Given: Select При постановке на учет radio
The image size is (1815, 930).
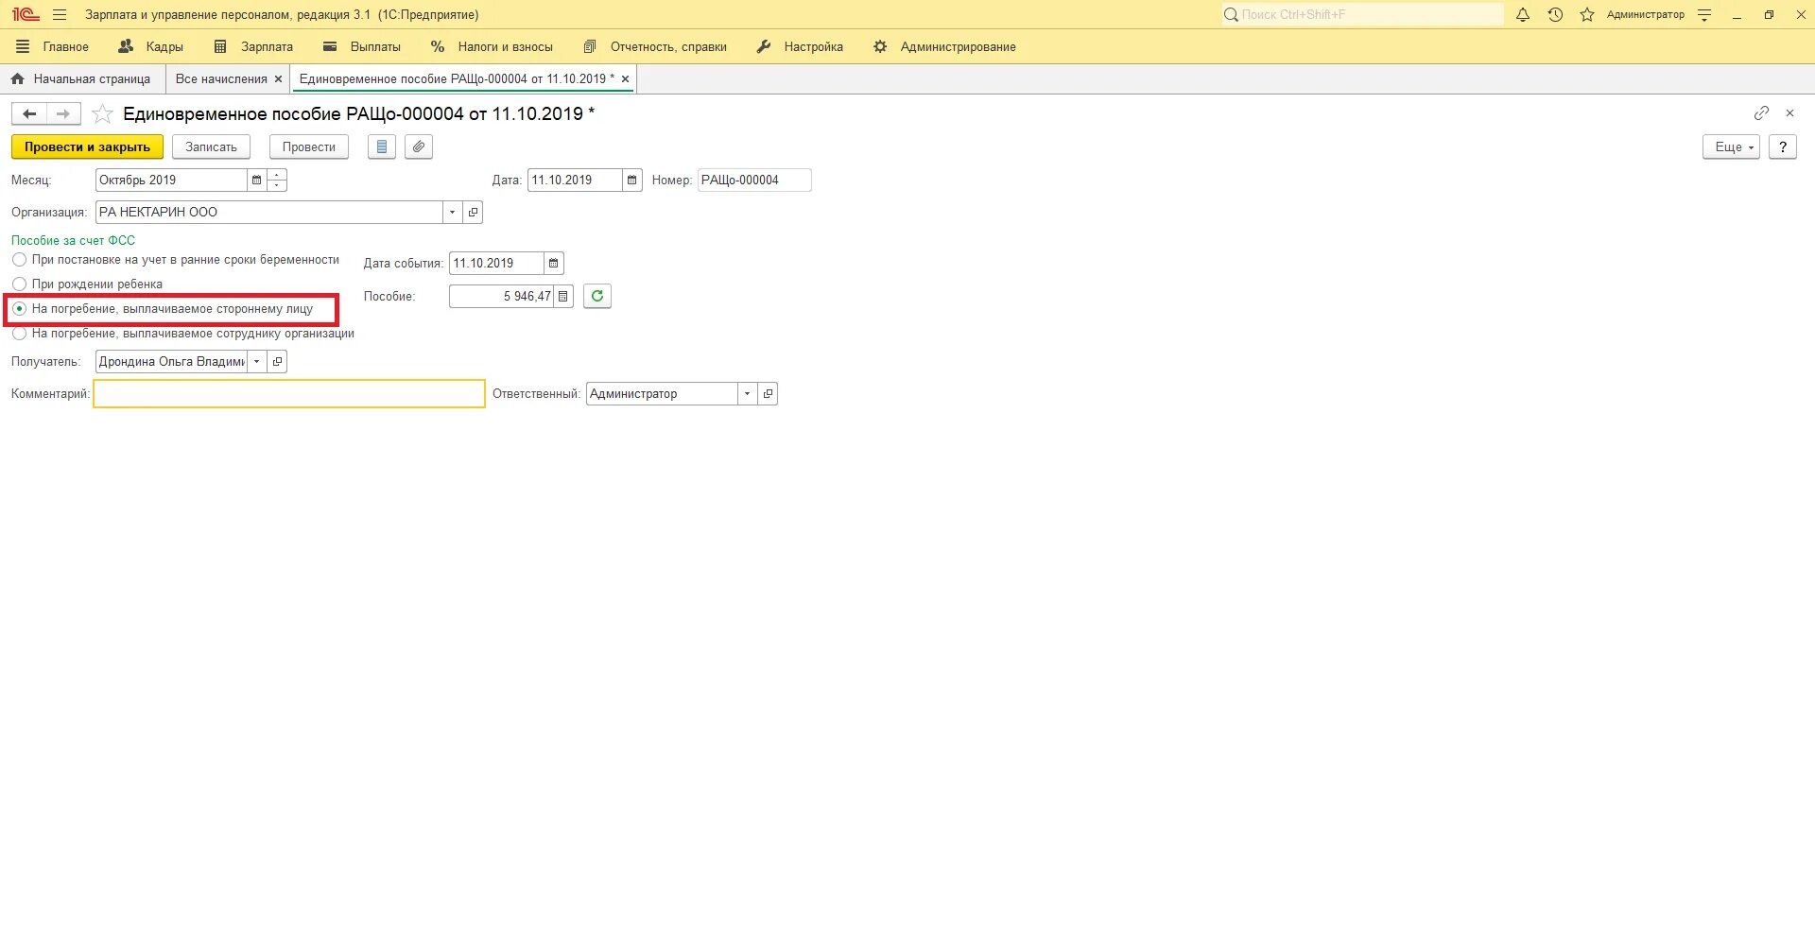Looking at the screenshot, I should [19, 259].
